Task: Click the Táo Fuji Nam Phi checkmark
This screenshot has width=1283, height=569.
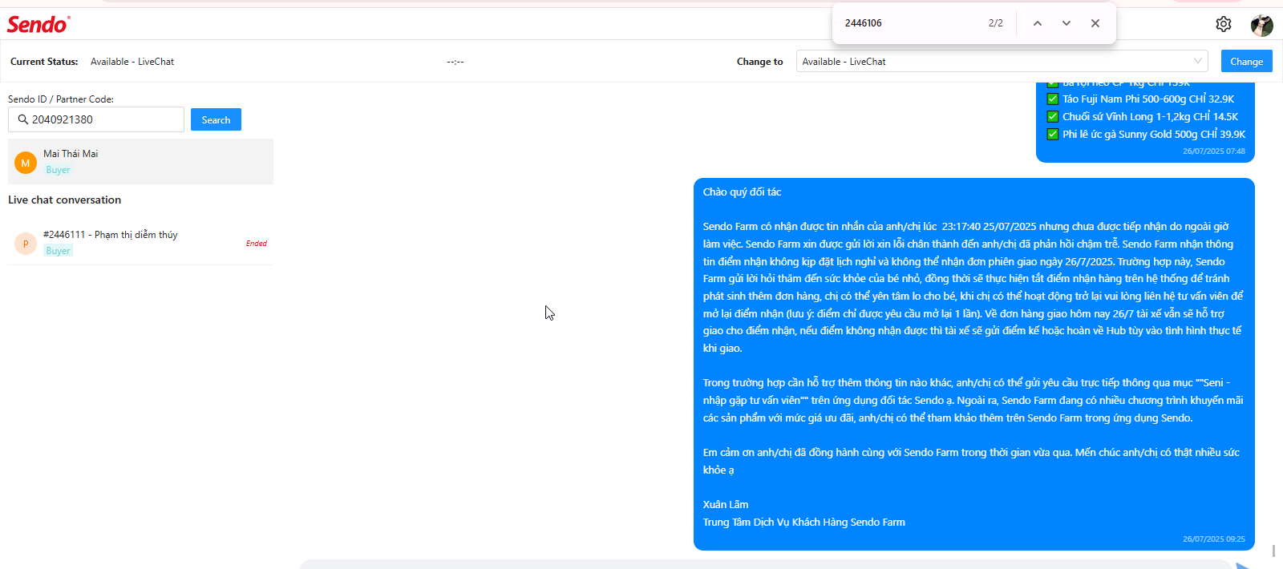Action: [x=1053, y=99]
